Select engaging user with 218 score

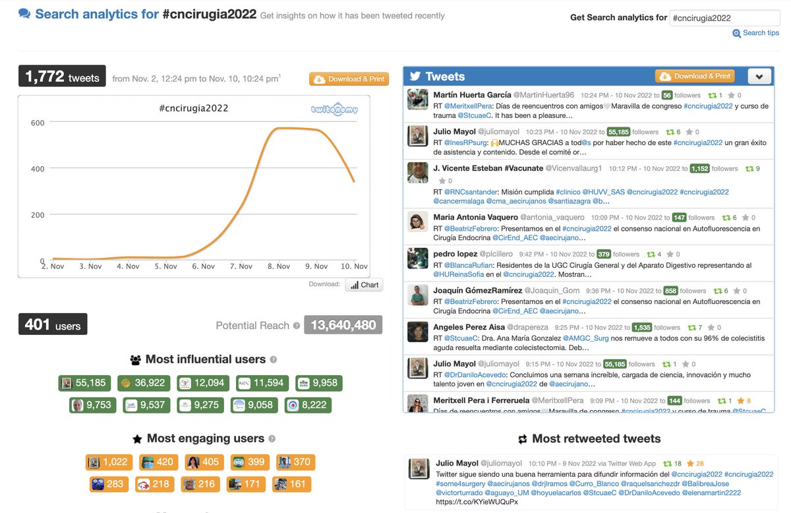pos(154,484)
